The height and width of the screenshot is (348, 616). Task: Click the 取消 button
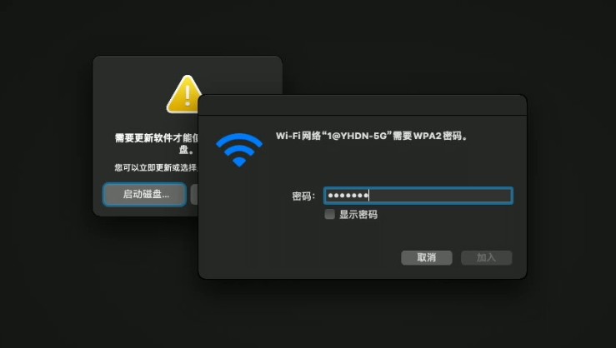[427, 258]
